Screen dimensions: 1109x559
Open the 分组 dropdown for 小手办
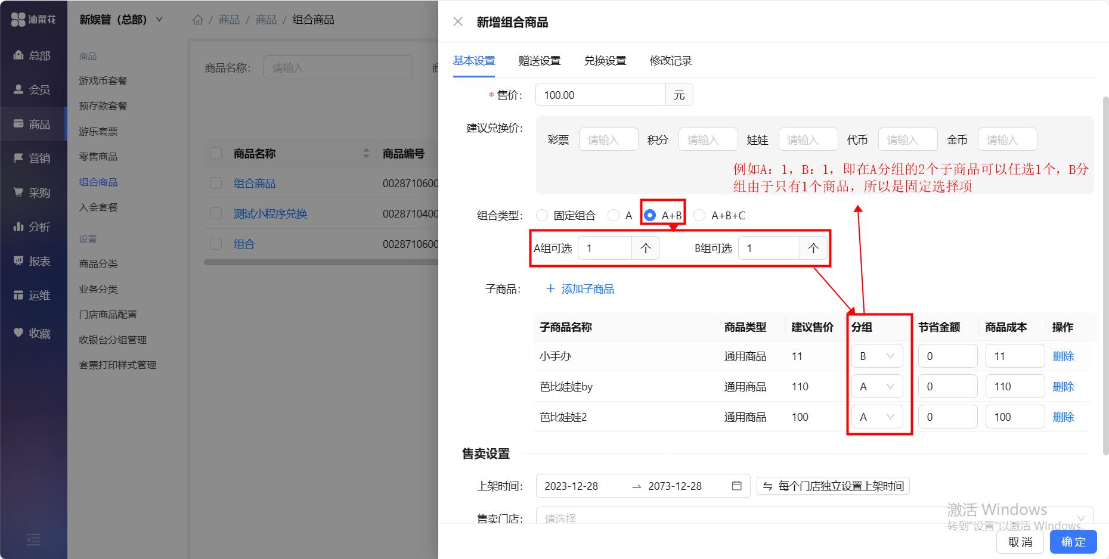point(877,356)
